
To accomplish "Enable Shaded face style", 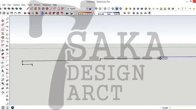I will pos(113,9).
